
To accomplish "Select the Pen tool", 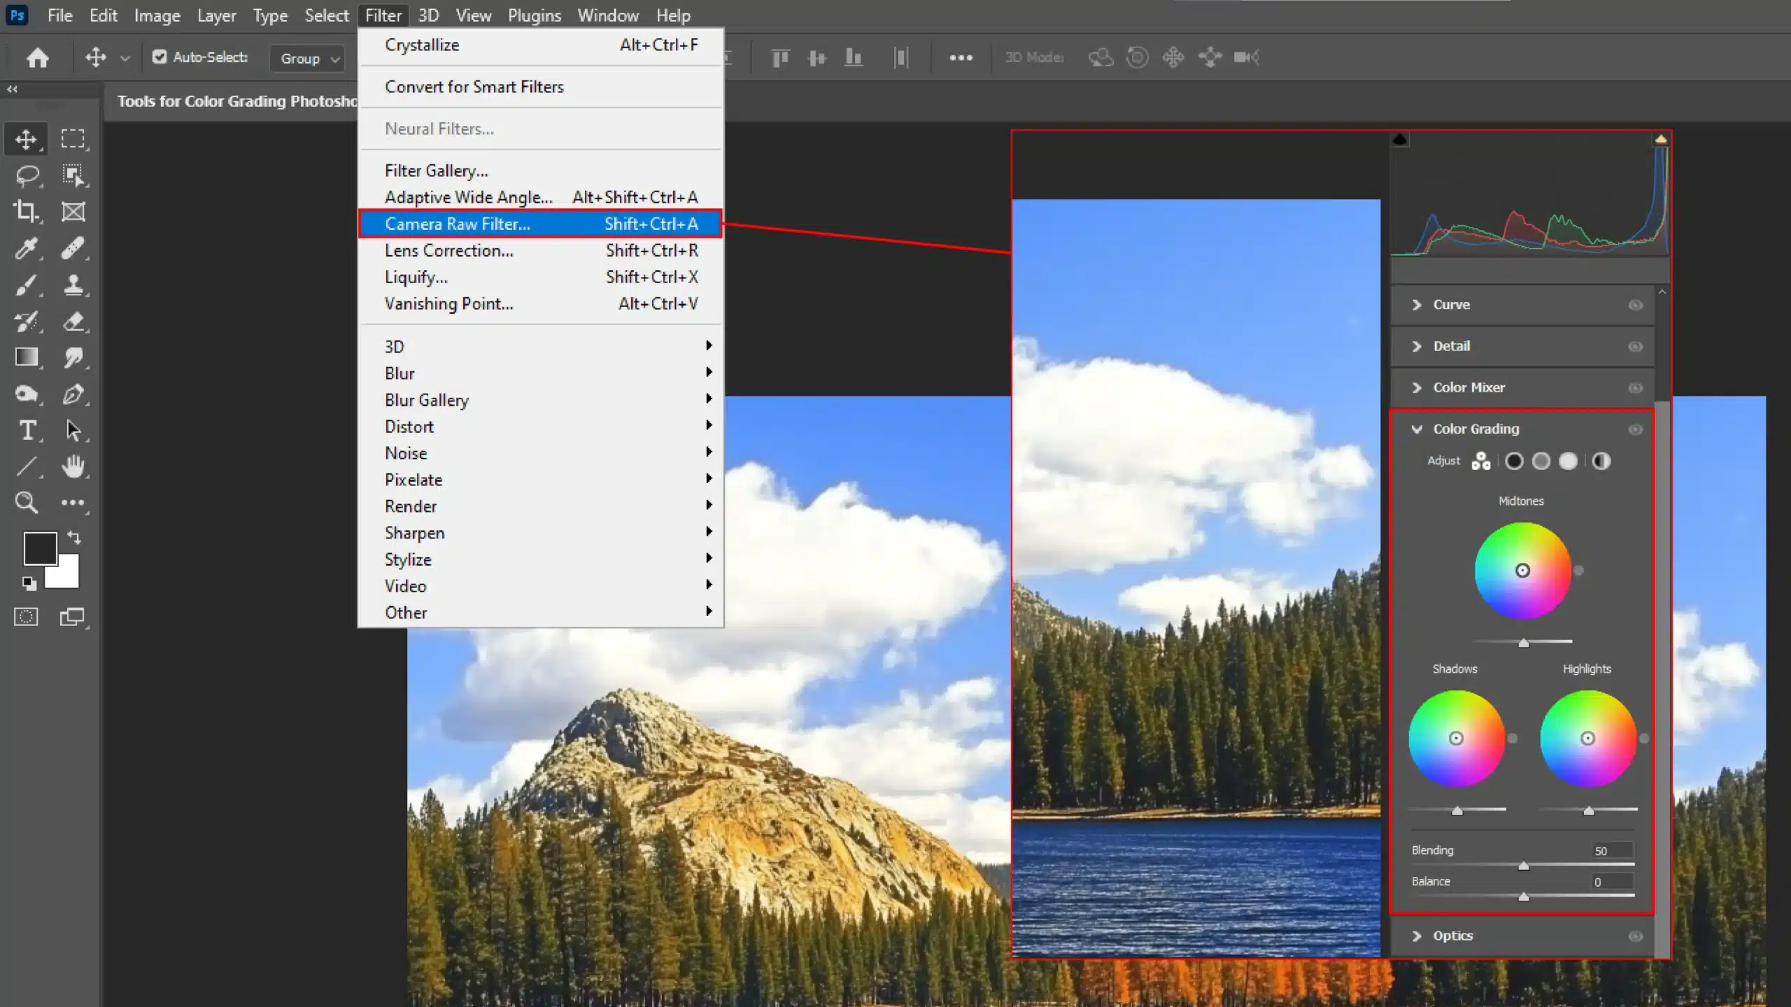I will pos(73,394).
